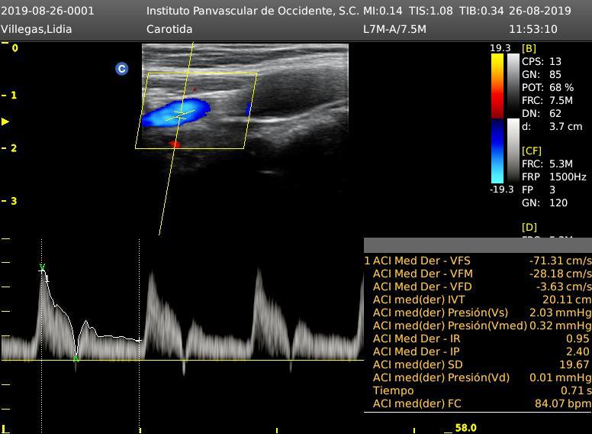The image size is (592, 434).
Task: Click the color gain GN: 120
Action: [545, 202]
